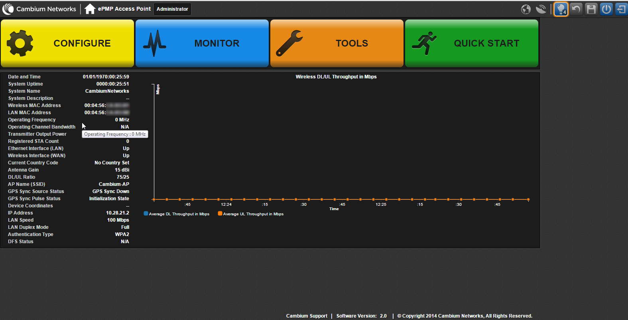This screenshot has height=320, width=628.
Task: Open the Monitor menu tile
Action: coord(202,43)
